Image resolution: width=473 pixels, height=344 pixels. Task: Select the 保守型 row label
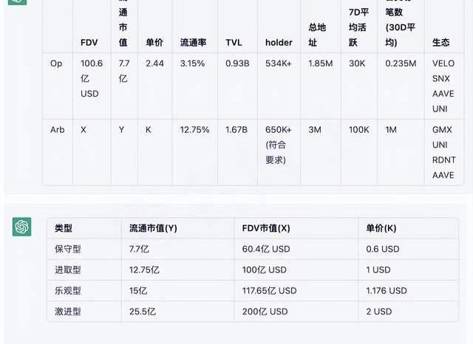68,250
